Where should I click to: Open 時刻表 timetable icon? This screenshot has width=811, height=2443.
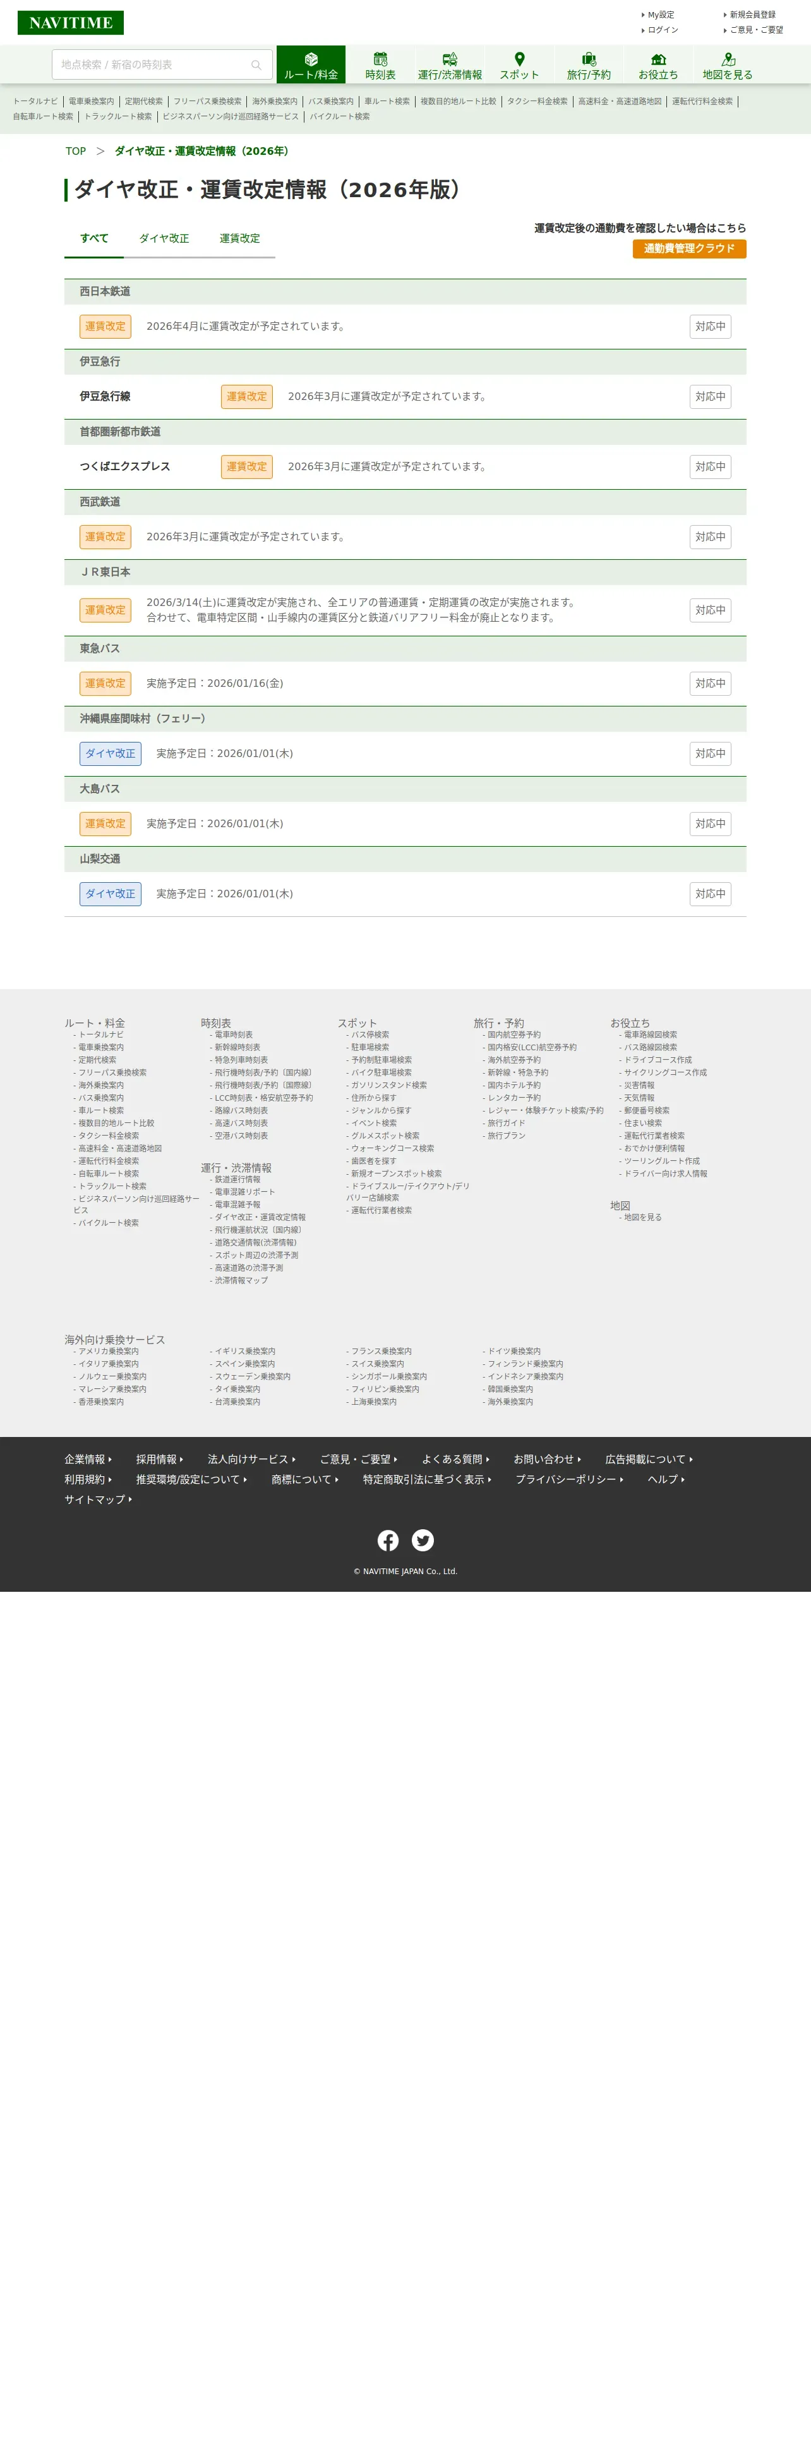click(x=380, y=59)
